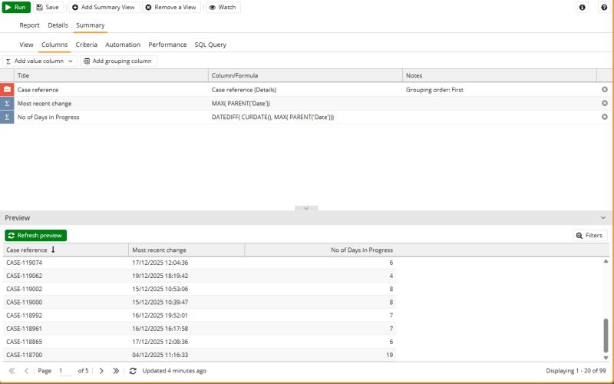The width and height of the screenshot is (614, 384).
Task: Select CASE-119074 in preview
Action: point(25,263)
